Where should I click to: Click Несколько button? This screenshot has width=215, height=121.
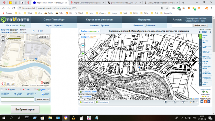point(102,102)
